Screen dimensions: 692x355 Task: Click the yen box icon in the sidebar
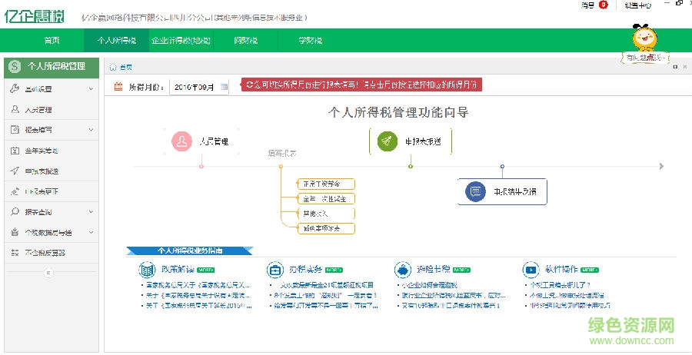(15, 151)
